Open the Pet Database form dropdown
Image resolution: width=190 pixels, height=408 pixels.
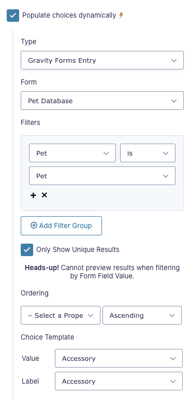[x=102, y=101]
